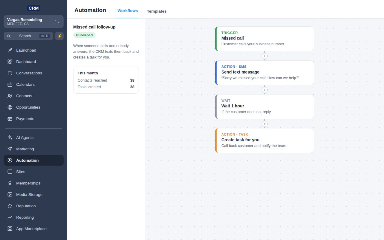Click the Contacts people icon

[10, 96]
